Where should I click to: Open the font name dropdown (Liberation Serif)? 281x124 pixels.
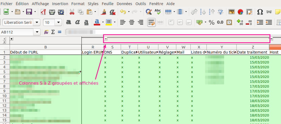click(x=37, y=22)
